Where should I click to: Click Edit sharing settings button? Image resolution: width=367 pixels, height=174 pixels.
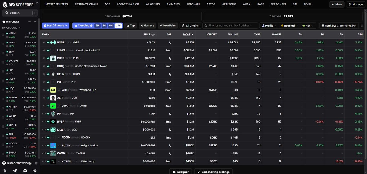pyautogui.click(x=213, y=172)
